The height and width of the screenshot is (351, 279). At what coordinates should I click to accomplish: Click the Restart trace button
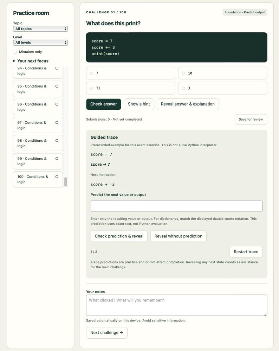[x=246, y=252]
